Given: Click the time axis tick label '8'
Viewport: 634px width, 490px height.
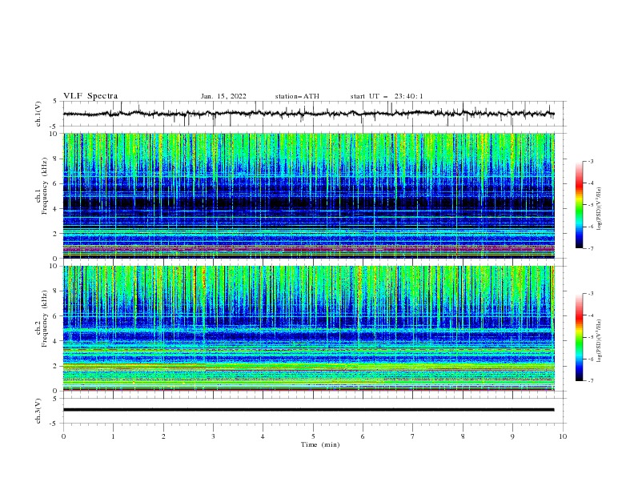Looking at the screenshot, I should (x=463, y=436).
